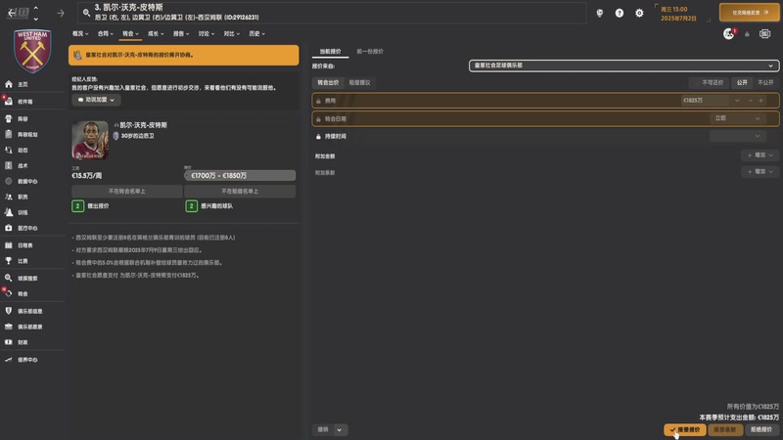Open 阵容 squad shirt icon
Viewport: 783px width, 440px height.
click(x=9, y=118)
